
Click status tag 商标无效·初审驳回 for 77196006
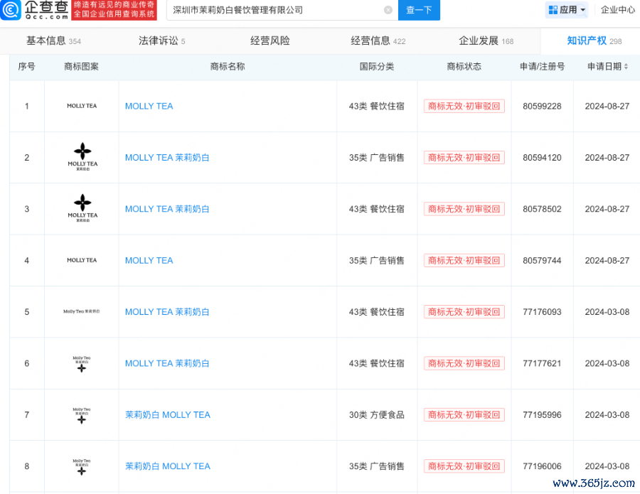coord(464,466)
